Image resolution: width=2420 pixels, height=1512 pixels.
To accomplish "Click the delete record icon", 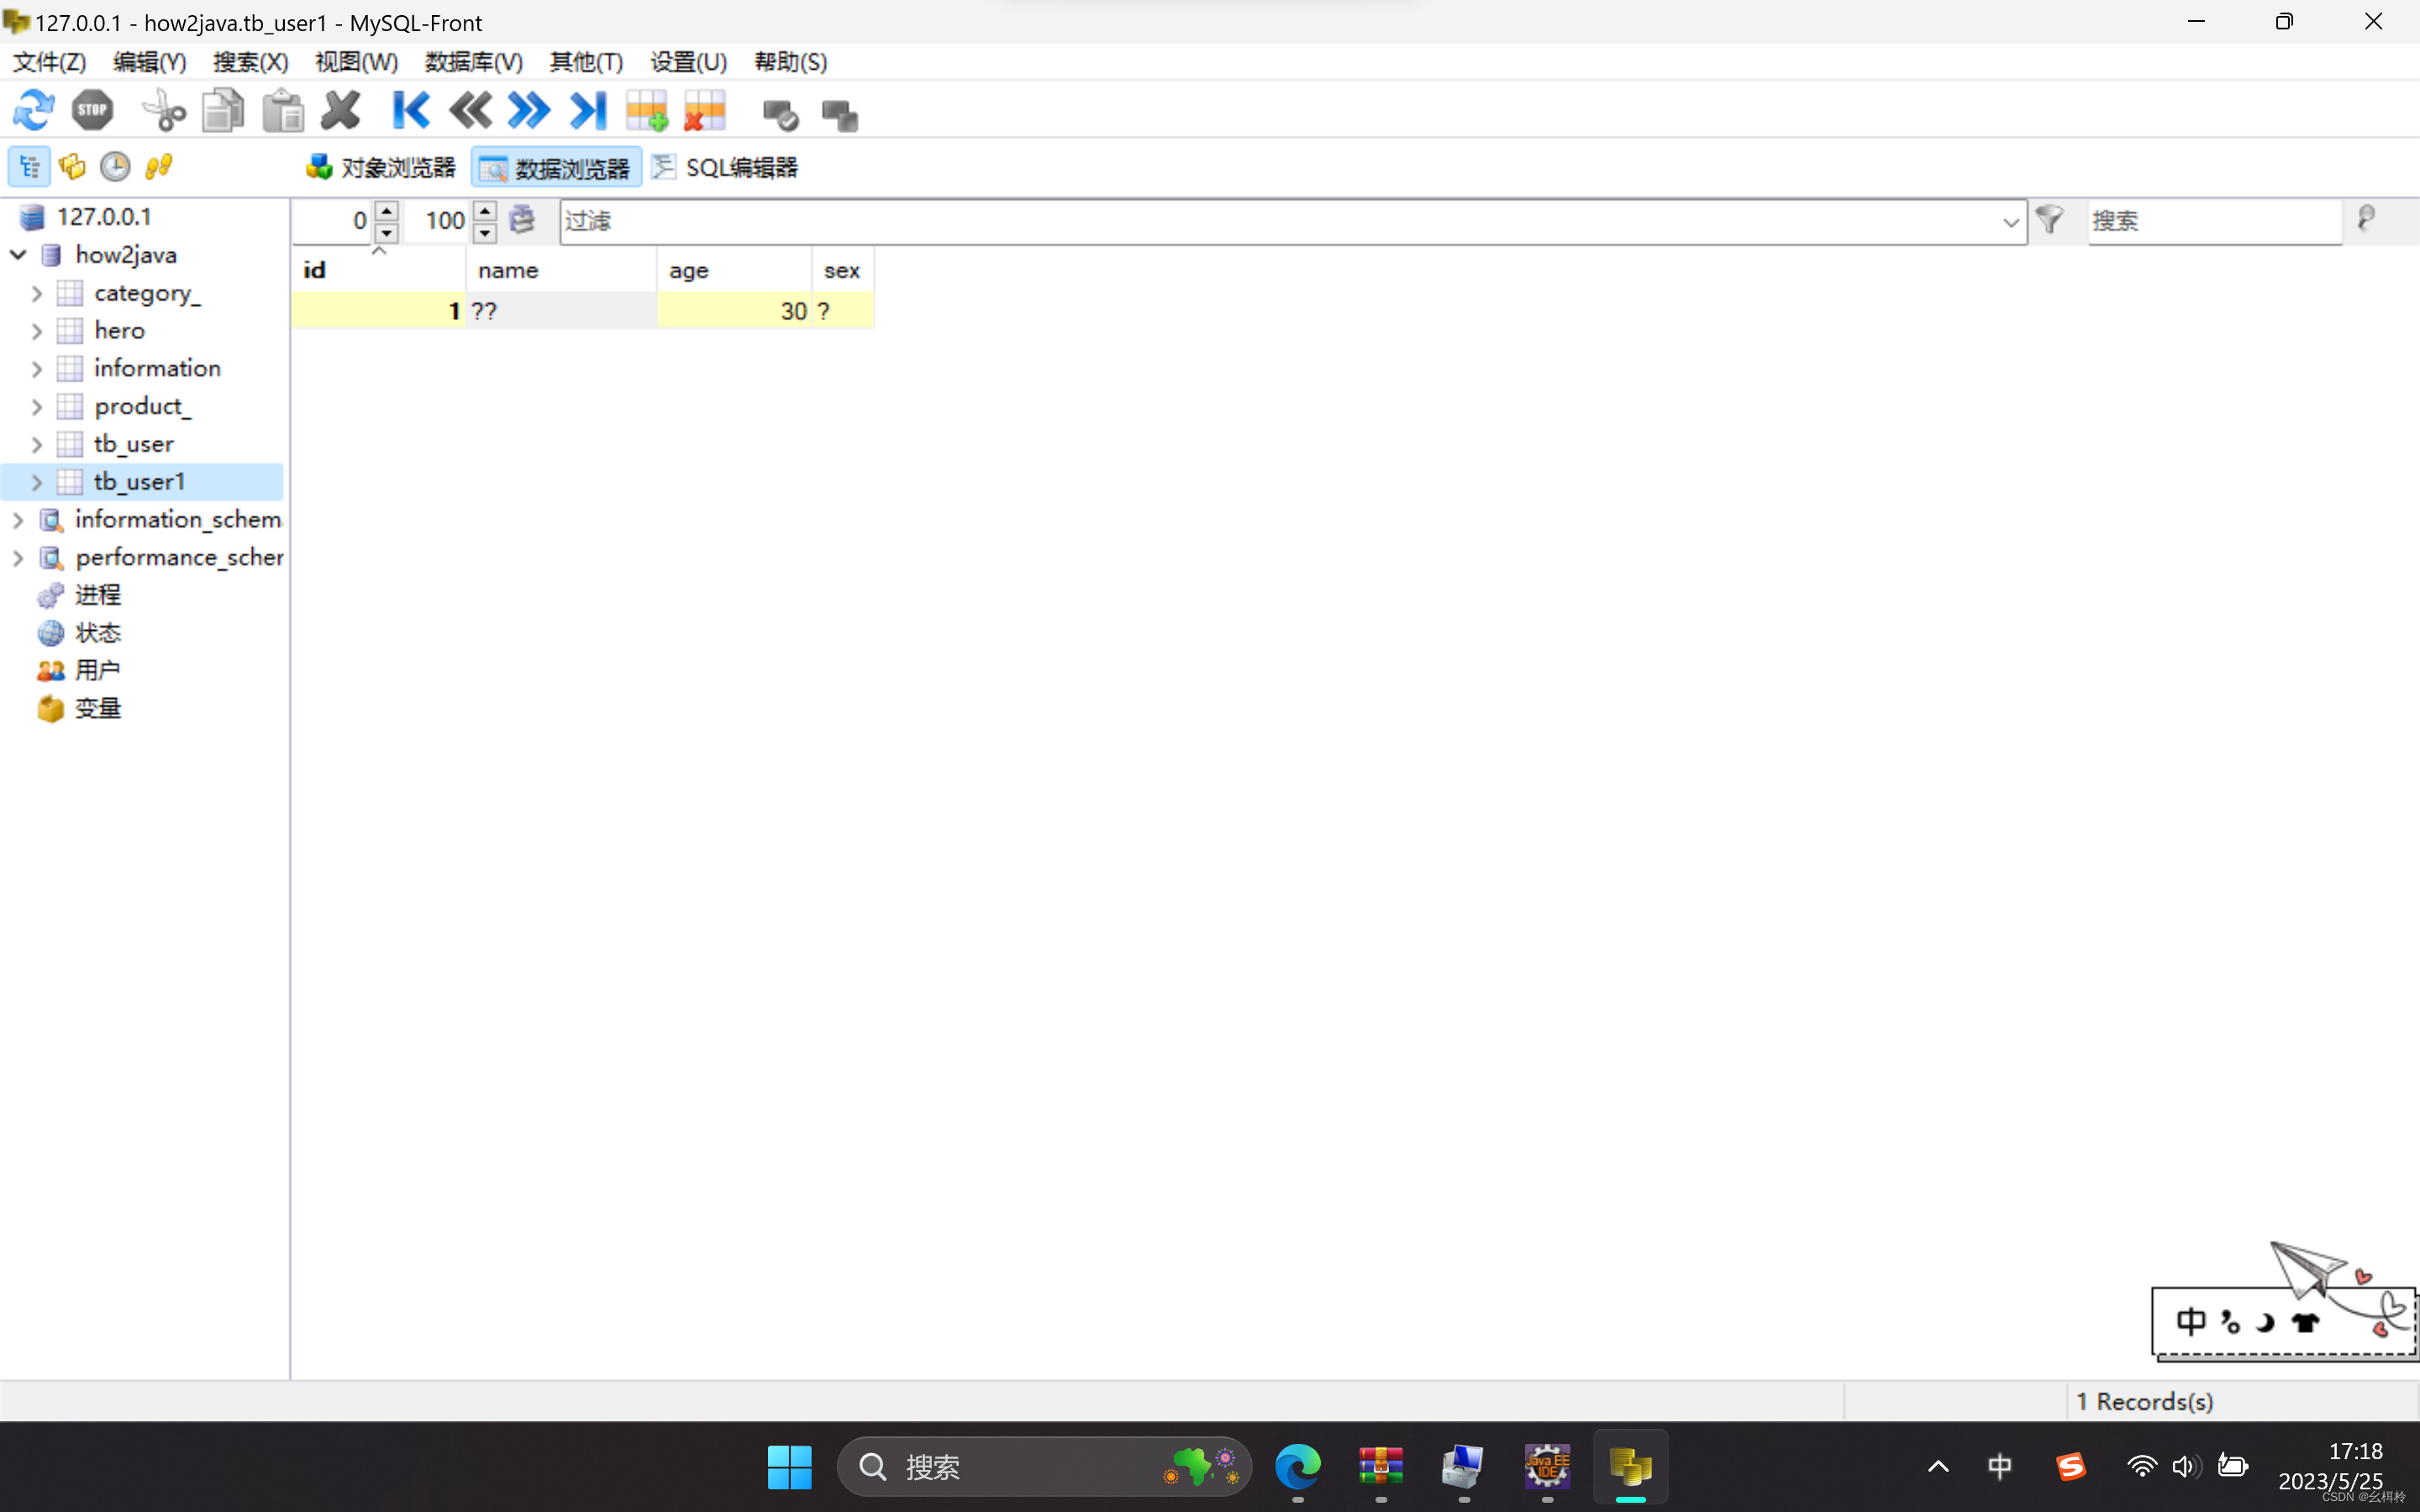I will pos(705,111).
